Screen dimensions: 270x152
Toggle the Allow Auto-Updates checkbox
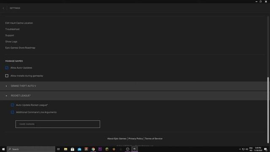(7, 68)
